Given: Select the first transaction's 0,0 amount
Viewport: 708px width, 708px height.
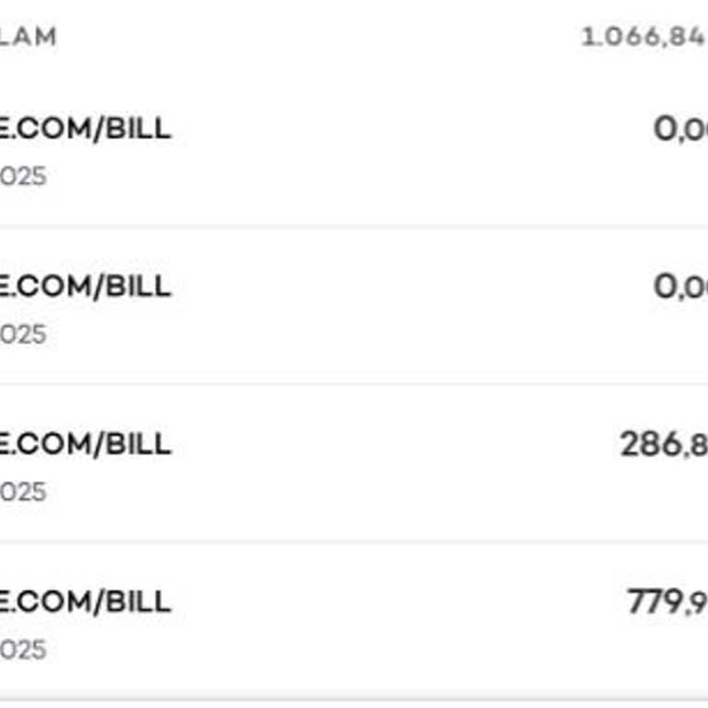Looking at the screenshot, I should point(680,129).
